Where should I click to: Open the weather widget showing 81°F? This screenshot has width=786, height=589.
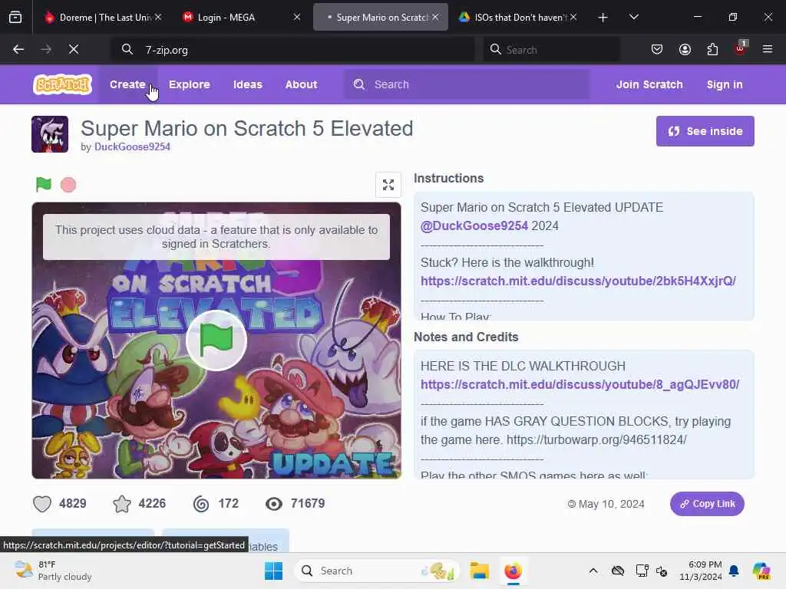pyautogui.click(x=53, y=571)
